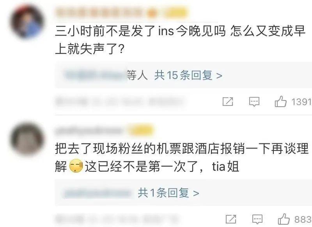Image resolution: width=312 pixels, height=227 pixels.
Task: Open blurred username of first commenter
Action: pos(99,13)
